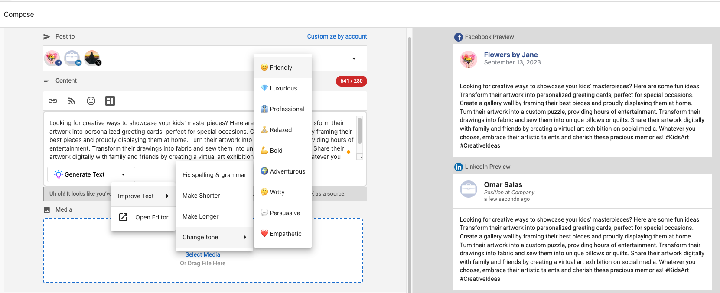The height and width of the screenshot is (293, 720).
Task: Click the compose panel vertical scrollbar
Action: pyautogui.click(x=410, y=164)
